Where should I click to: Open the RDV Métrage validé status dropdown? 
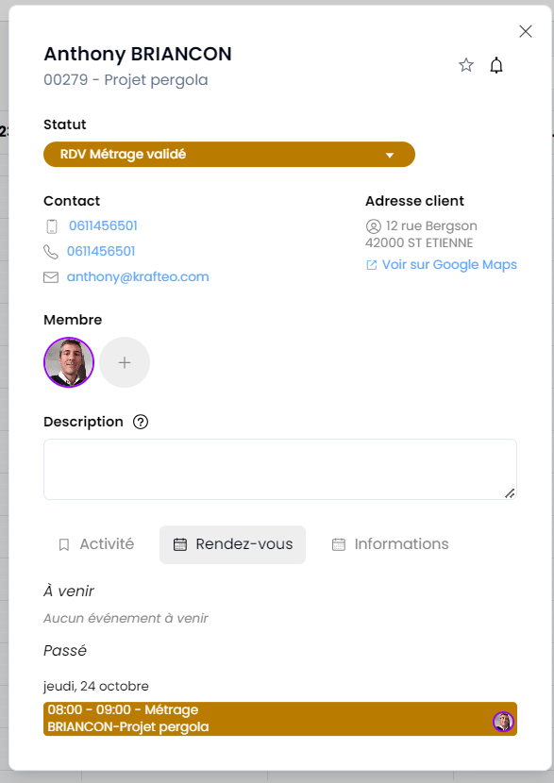pyautogui.click(x=229, y=155)
